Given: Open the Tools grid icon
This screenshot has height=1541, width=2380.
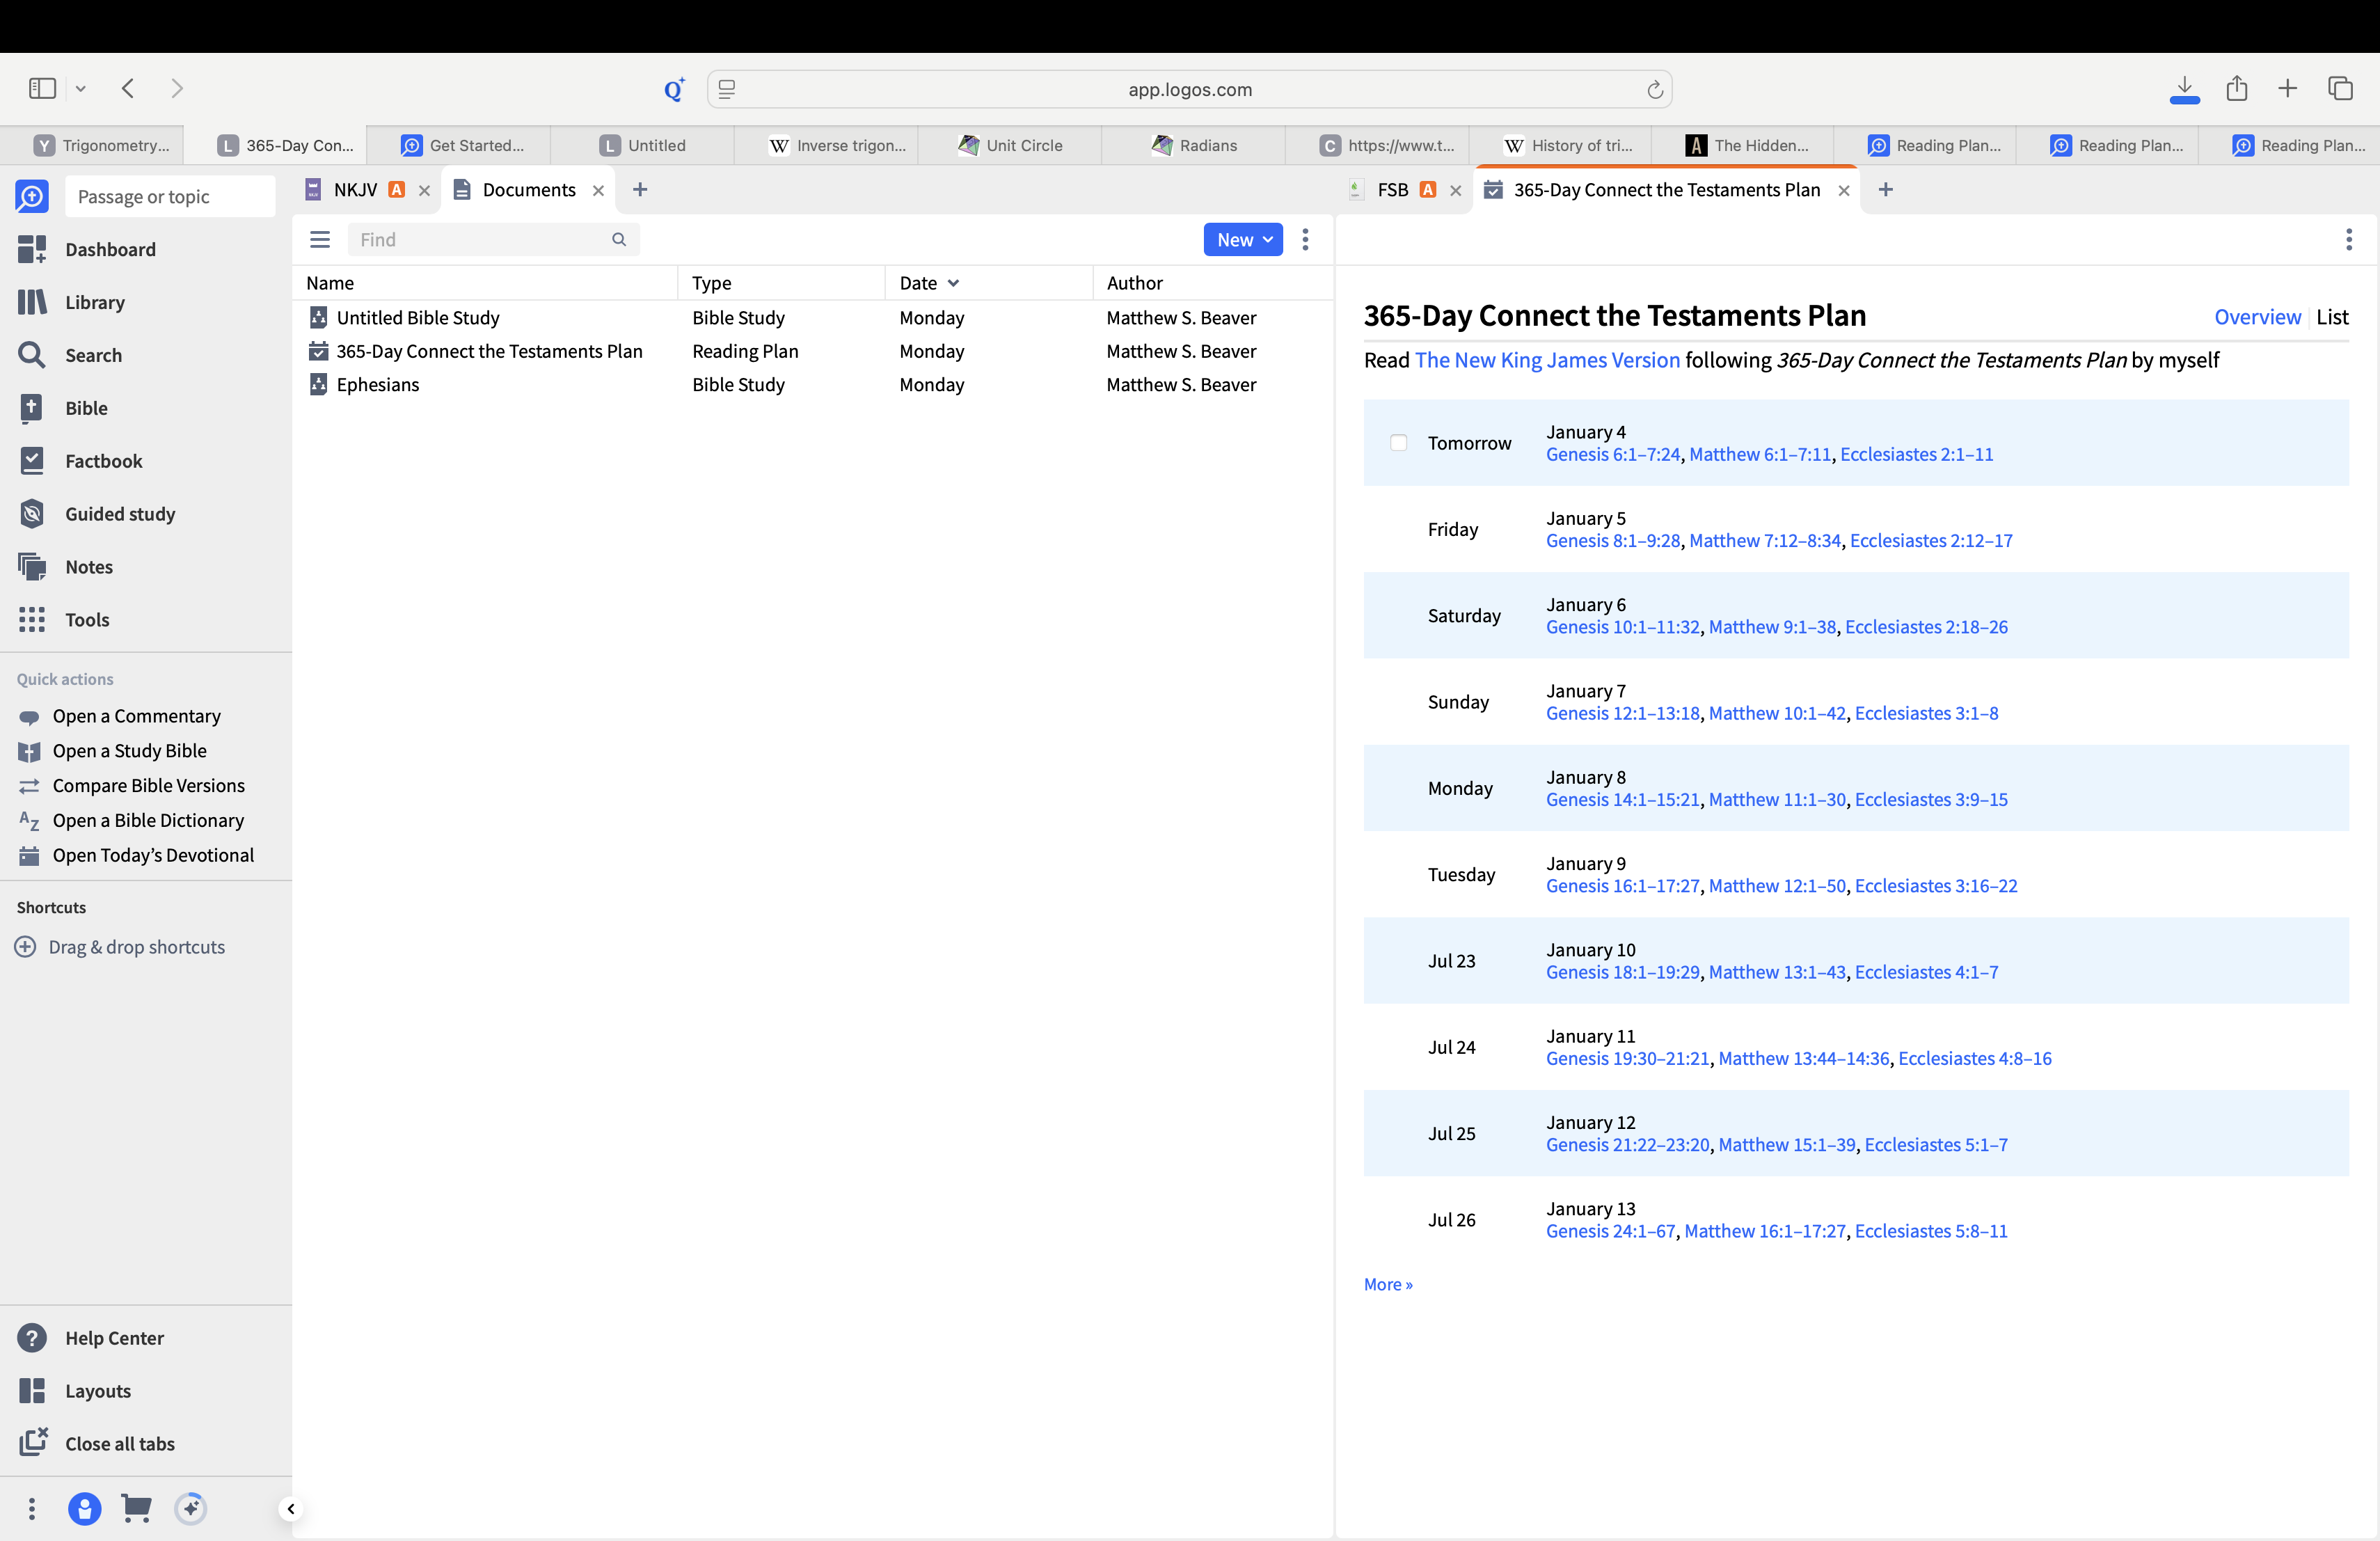Looking at the screenshot, I should pos(32,620).
